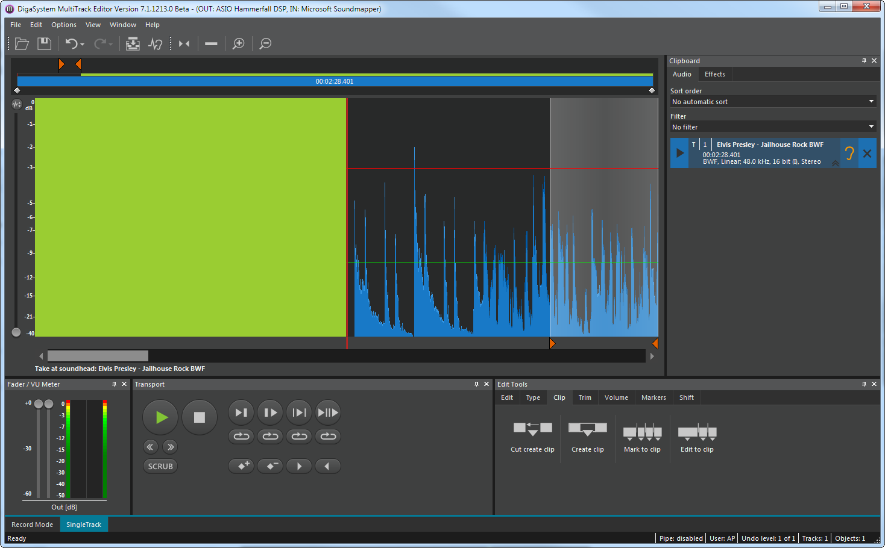Click the open folder toolbar icon
This screenshot has height=548, width=885.
(22, 43)
